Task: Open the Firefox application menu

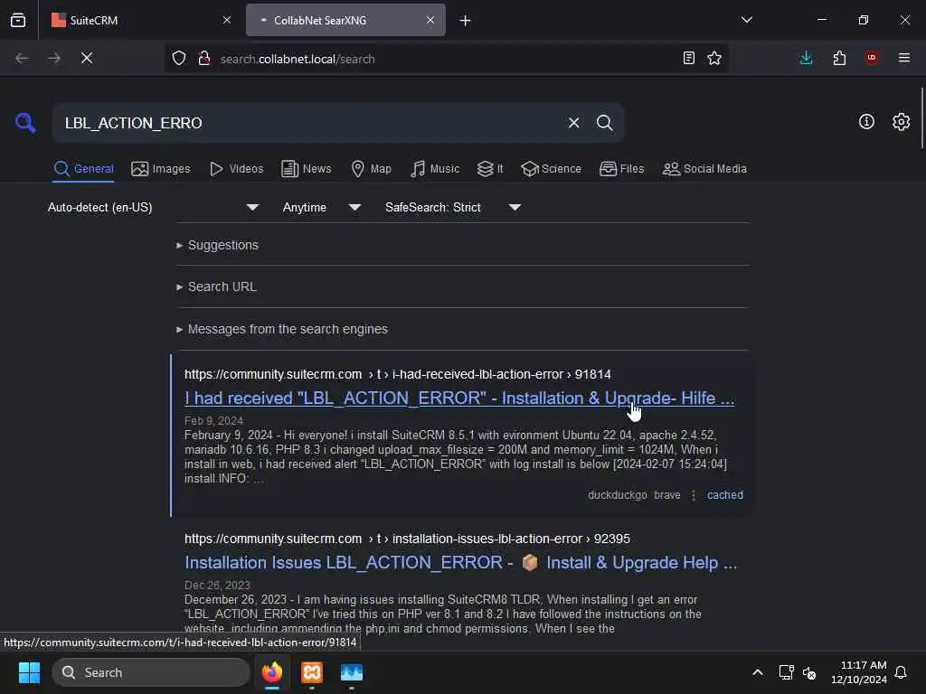Action: 903,58
